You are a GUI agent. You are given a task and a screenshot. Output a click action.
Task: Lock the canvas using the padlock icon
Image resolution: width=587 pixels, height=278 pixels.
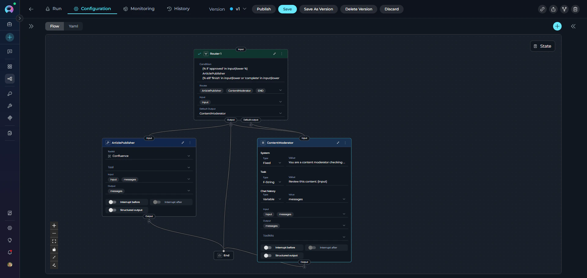(x=54, y=249)
